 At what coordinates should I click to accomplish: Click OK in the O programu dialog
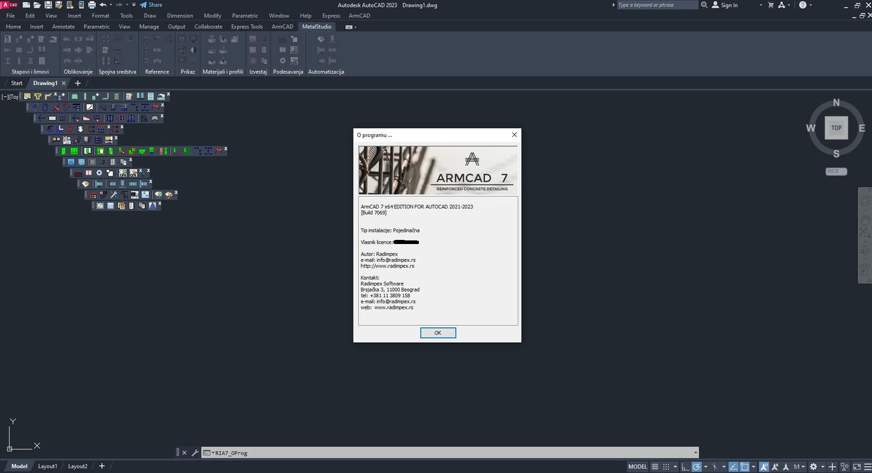click(437, 333)
